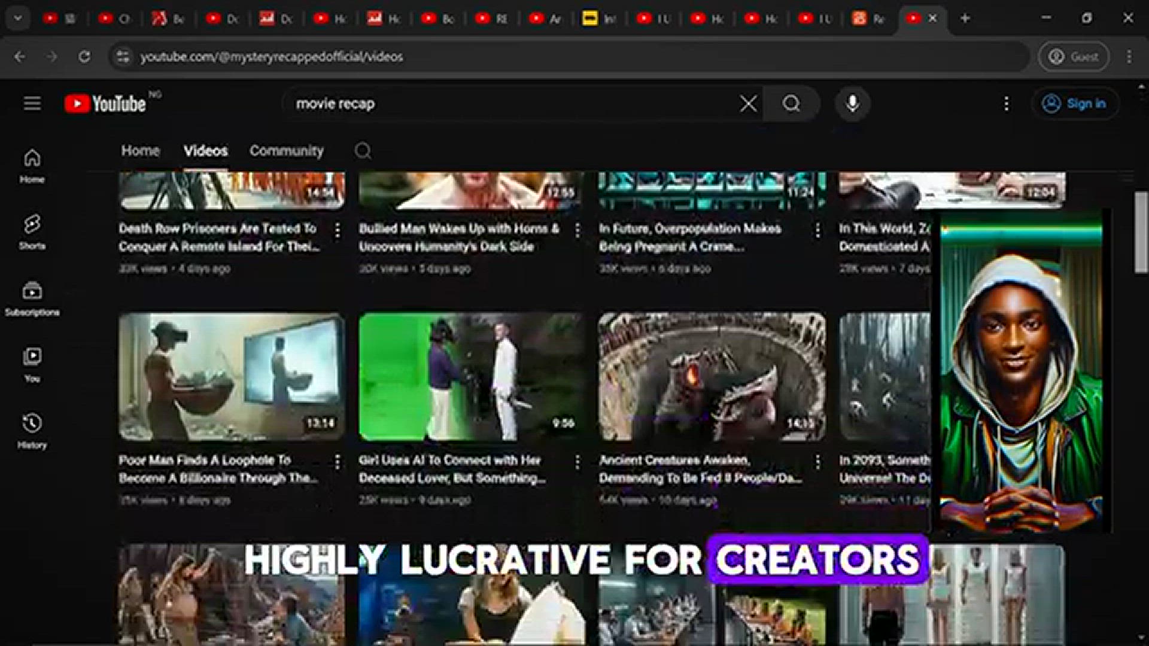This screenshot has width=1149, height=646.
Task: Expand the browser tab search dropdown
Action: [x=18, y=19]
